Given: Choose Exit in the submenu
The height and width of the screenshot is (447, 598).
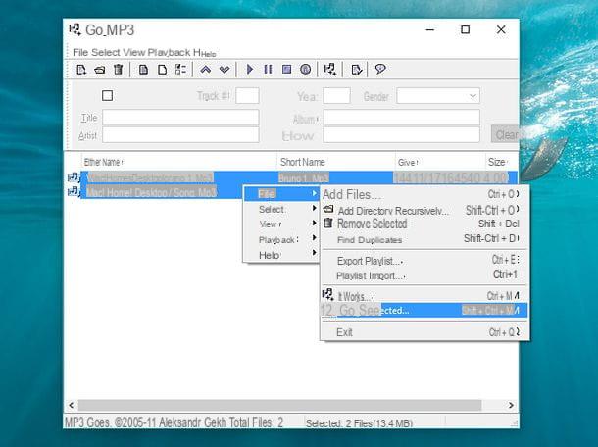Looking at the screenshot, I should [x=424, y=332].
